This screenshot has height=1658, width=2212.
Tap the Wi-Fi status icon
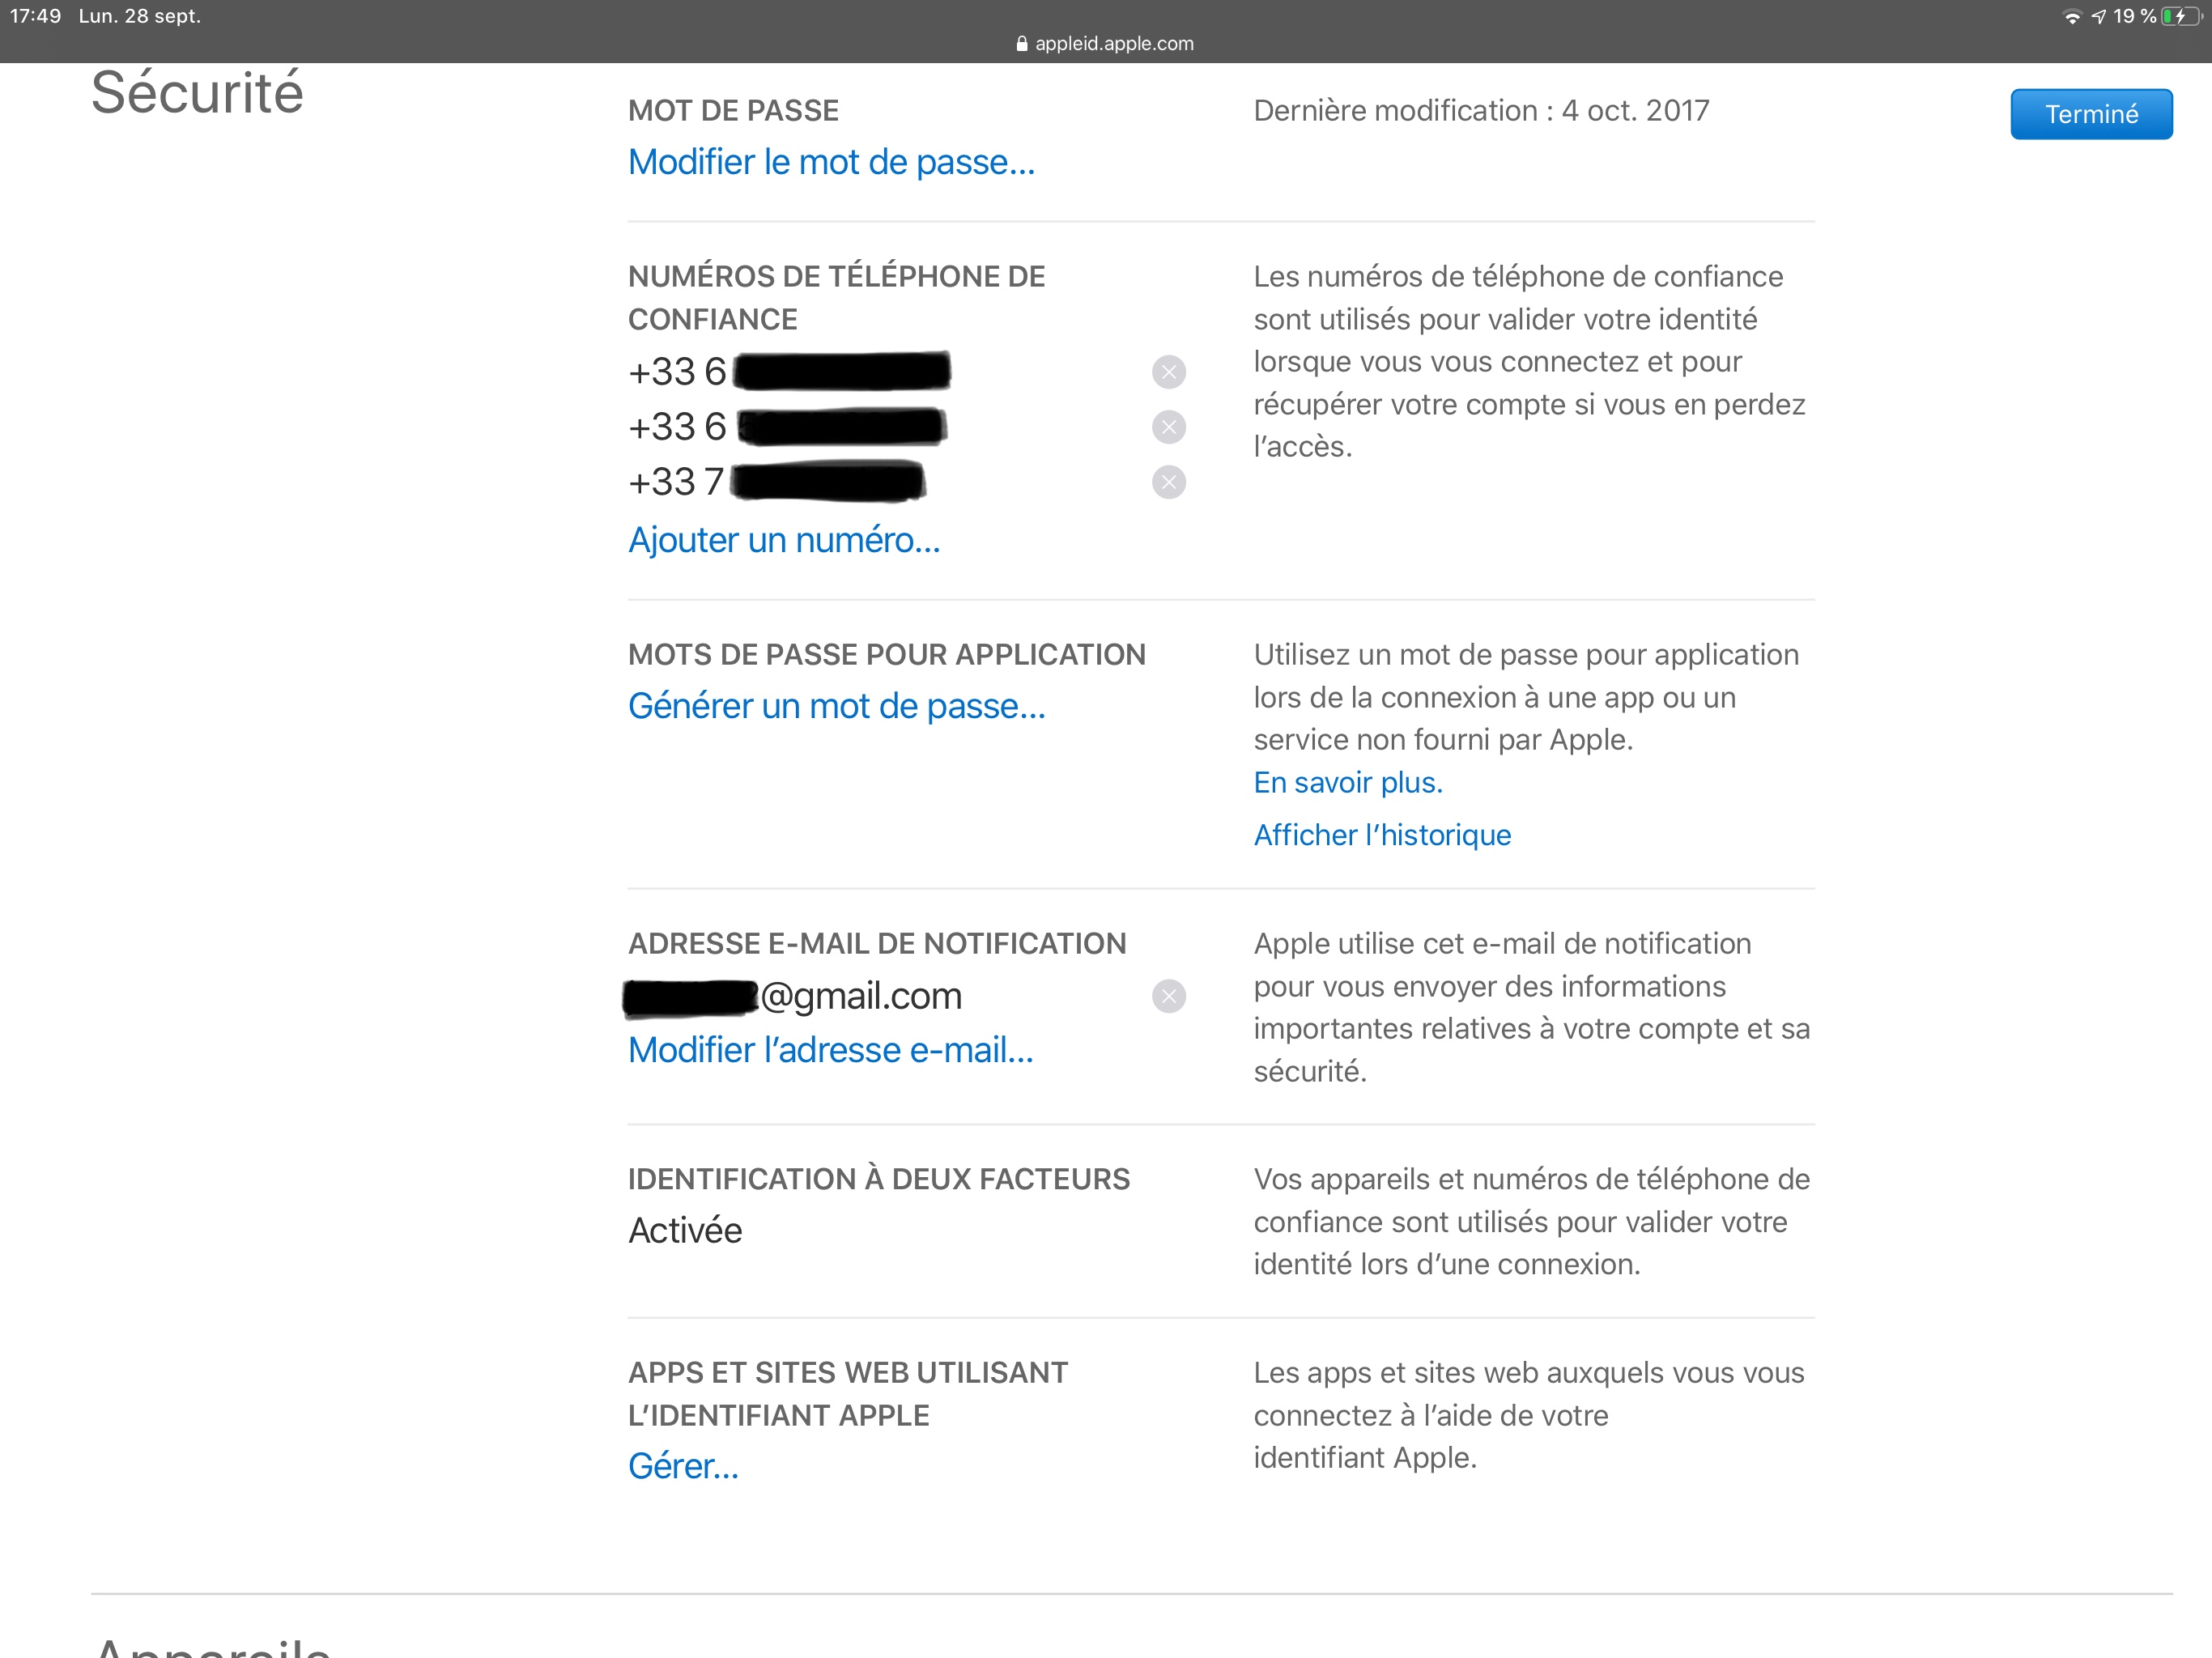click(2072, 17)
